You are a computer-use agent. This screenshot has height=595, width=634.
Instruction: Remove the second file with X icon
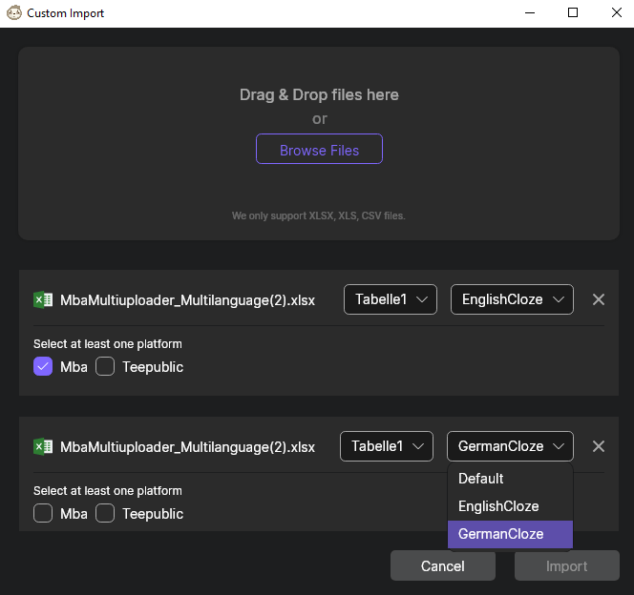[x=599, y=446]
